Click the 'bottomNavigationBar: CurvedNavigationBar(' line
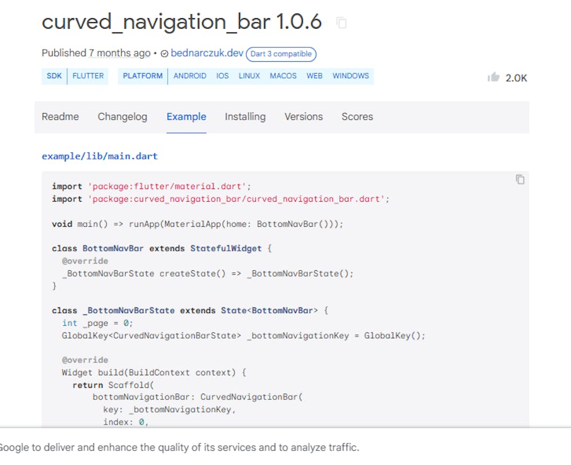The width and height of the screenshot is (571, 465). coord(198,397)
